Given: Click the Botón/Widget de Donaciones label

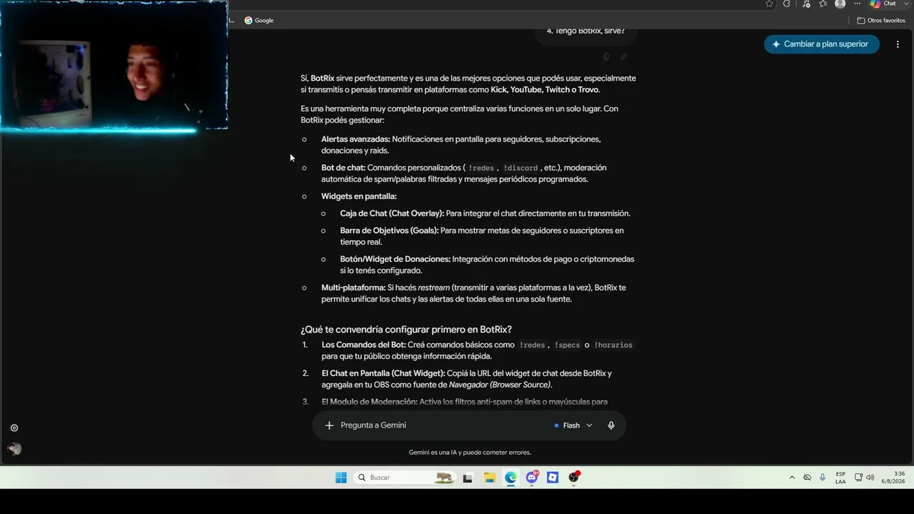Looking at the screenshot, I should pyautogui.click(x=395, y=259).
